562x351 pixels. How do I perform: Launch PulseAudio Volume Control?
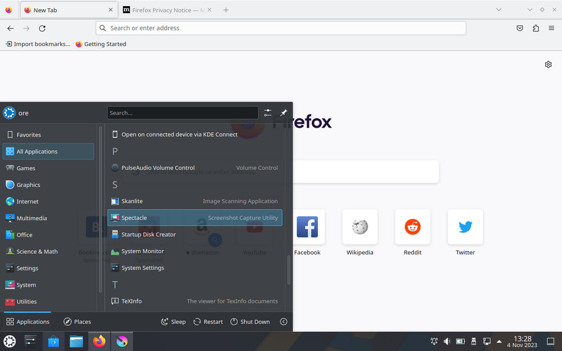[195, 168]
